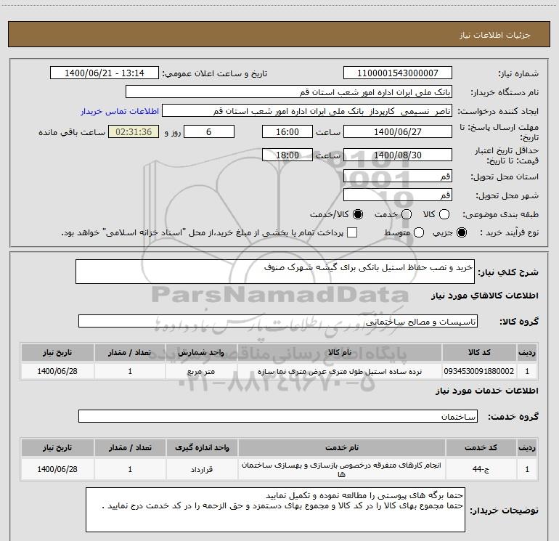Click the request creator field ناصر نسیمی
559x541 pixels.
click(x=307, y=110)
